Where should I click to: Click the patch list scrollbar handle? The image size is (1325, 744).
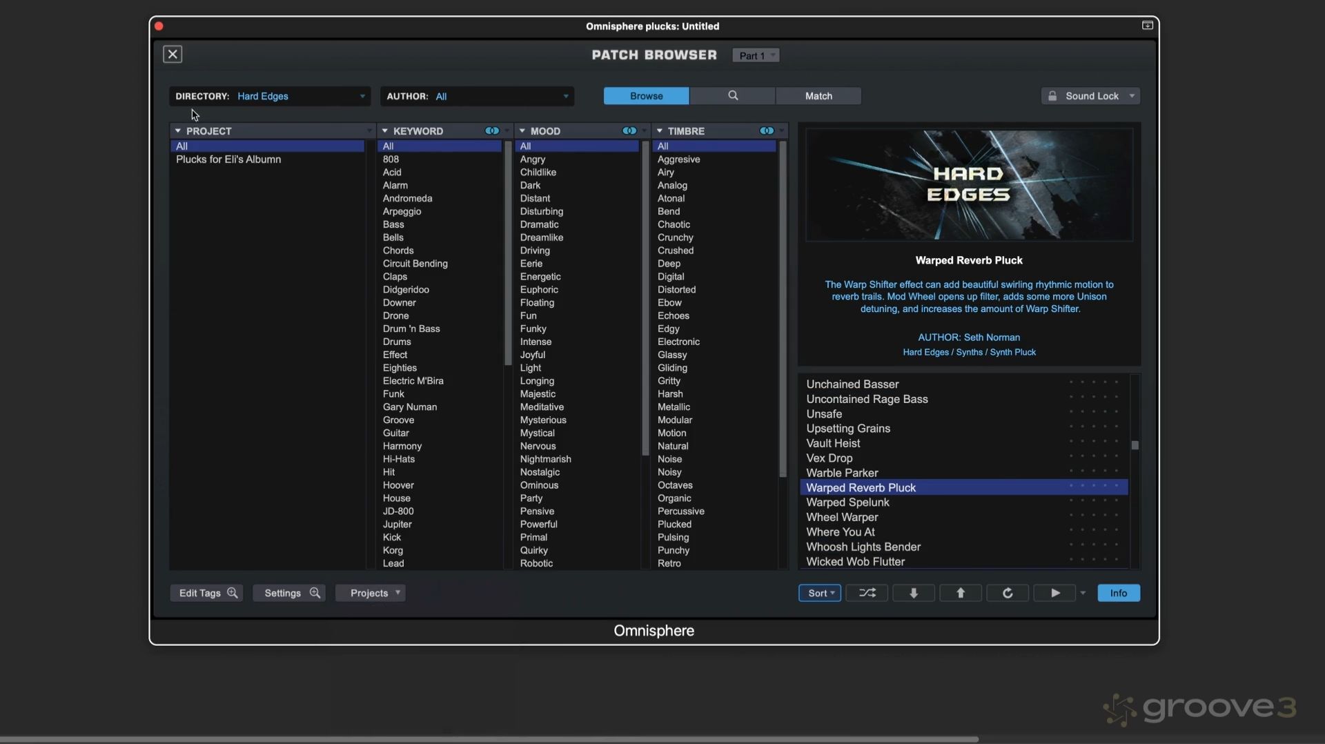click(x=1135, y=445)
